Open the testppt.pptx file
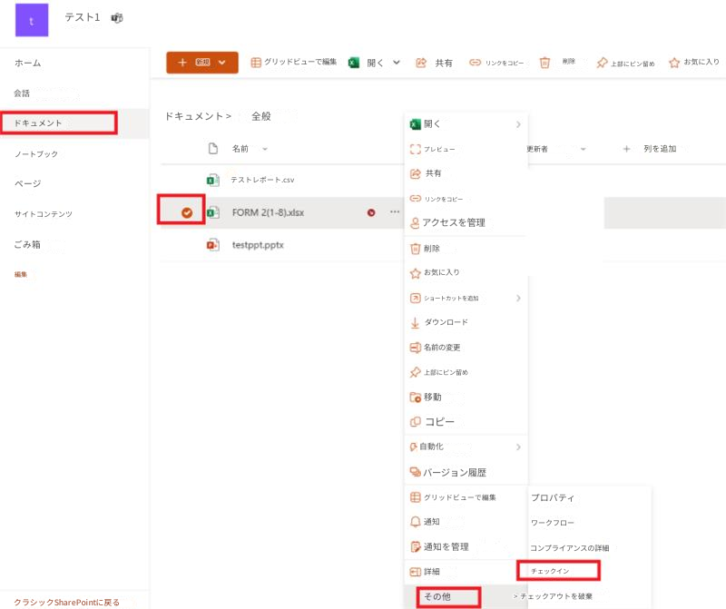726x609 pixels. 258,245
